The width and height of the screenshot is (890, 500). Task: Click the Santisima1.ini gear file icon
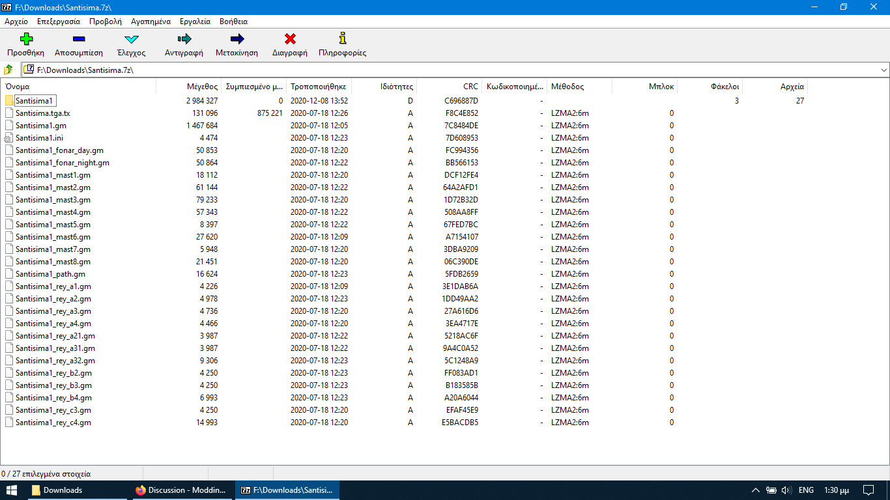click(x=8, y=138)
